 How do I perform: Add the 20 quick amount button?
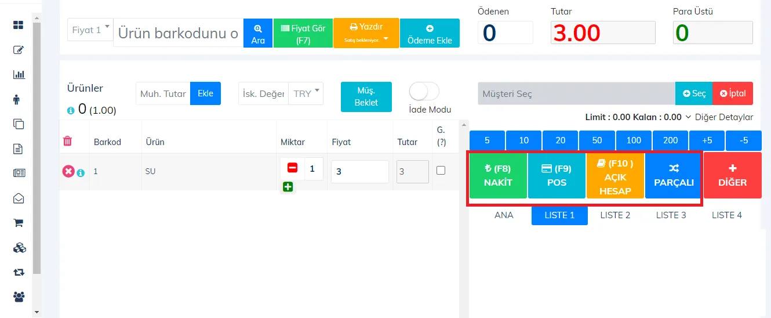(561, 140)
